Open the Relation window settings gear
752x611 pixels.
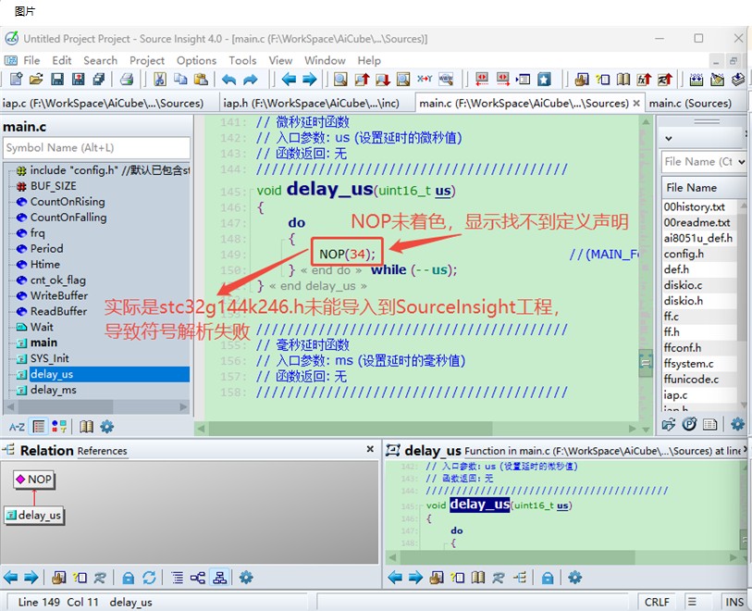pyautogui.click(x=246, y=578)
